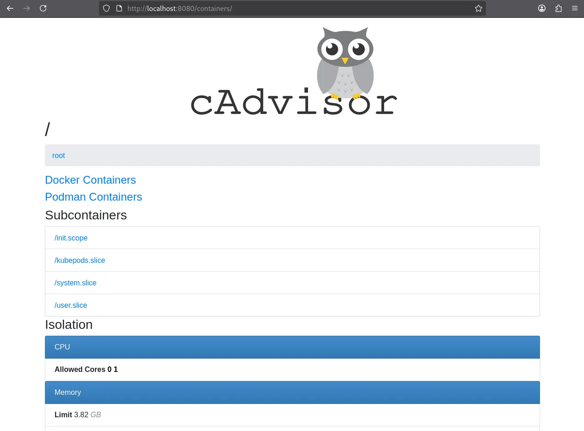Open the extensions puzzle icon
The height and width of the screenshot is (431, 584).
tap(558, 8)
